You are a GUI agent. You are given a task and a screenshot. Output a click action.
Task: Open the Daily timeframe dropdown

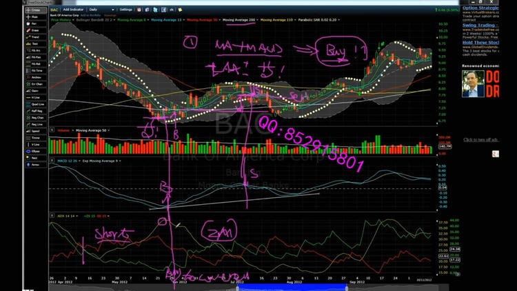pyautogui.click(x=99, y=10)
